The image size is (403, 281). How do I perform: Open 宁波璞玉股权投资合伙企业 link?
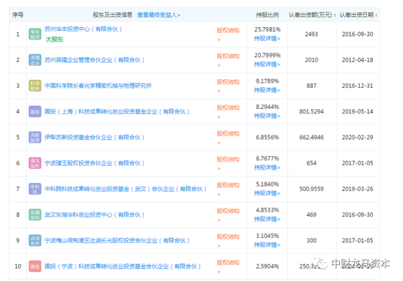(95, 163)
